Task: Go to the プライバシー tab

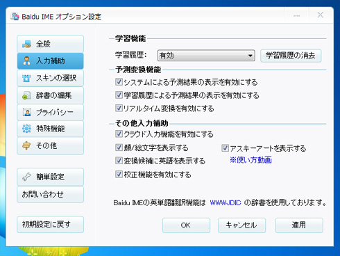Action: pyautogui.click(x=50, y=113)
